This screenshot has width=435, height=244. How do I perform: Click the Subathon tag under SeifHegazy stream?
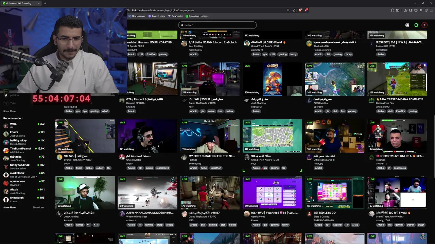click(x=216, y=168)
